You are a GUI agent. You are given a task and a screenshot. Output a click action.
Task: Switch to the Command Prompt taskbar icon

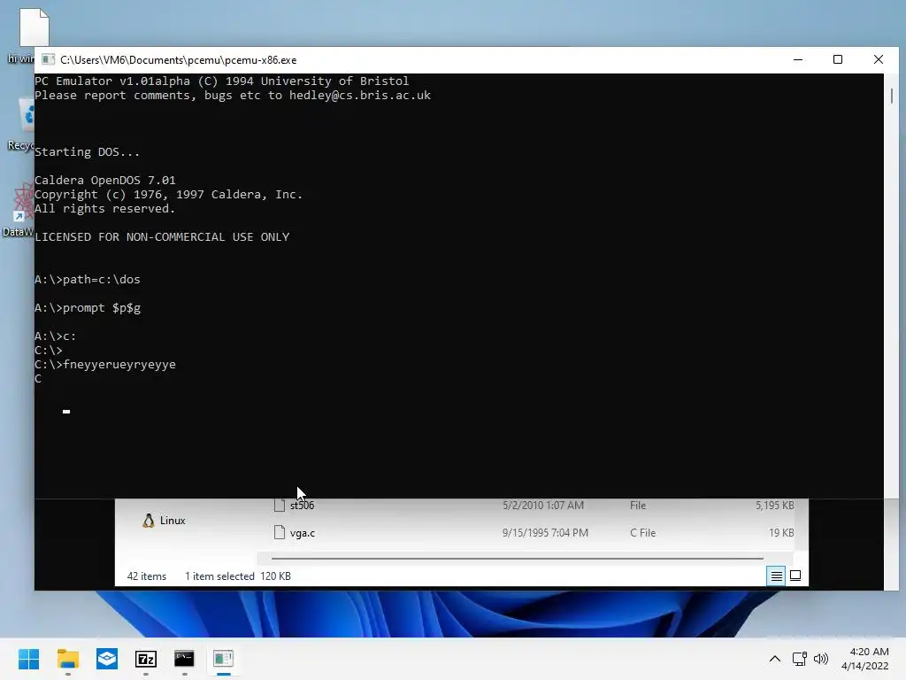(x=184, y=659)
